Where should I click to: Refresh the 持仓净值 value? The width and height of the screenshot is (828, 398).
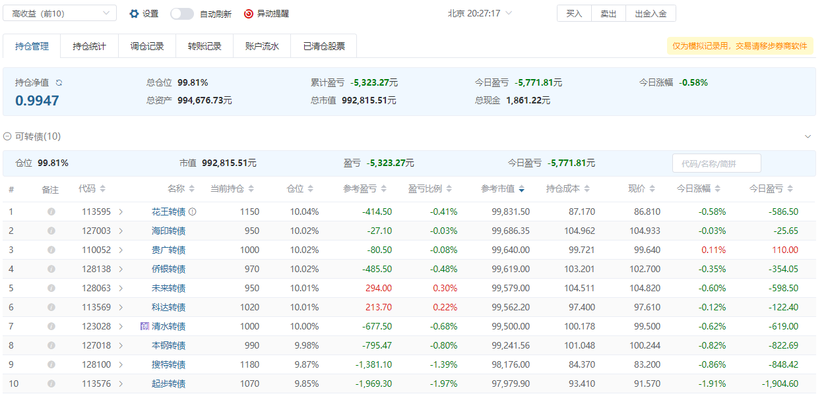(59, 83)
